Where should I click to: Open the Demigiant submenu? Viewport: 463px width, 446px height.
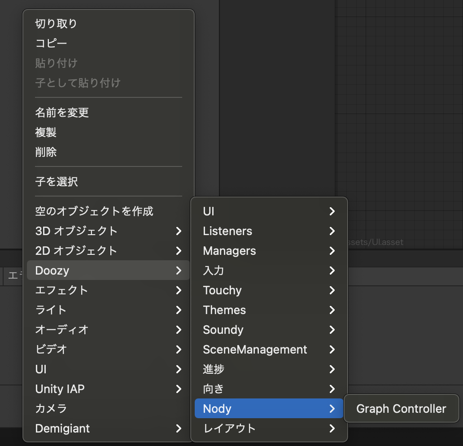(109, 429)
